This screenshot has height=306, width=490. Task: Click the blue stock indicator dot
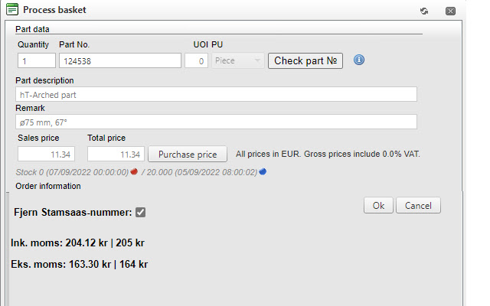coord(263,172)
